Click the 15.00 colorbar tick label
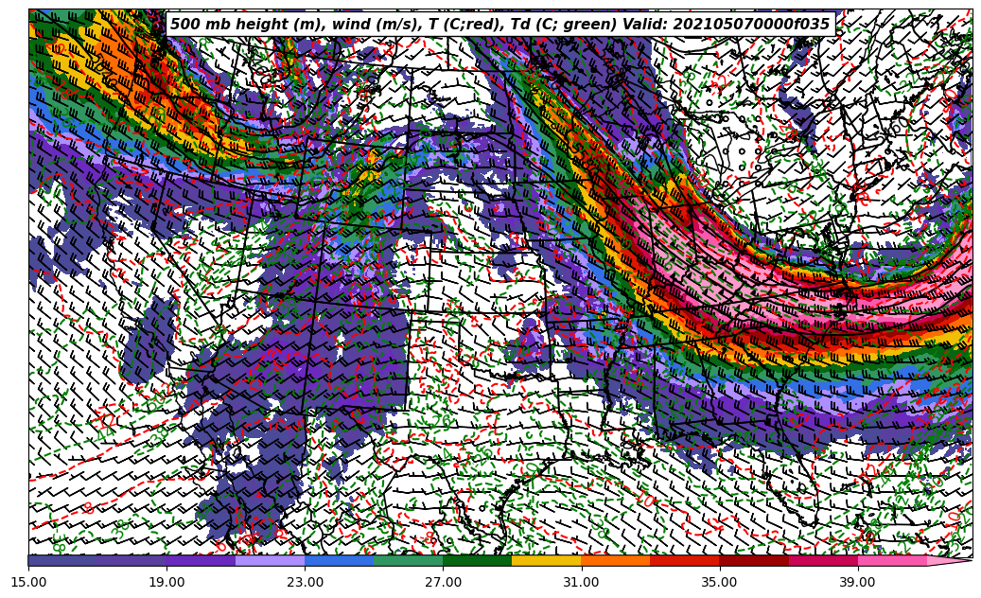This screenshot has width=981, height=598. (28, 583)
